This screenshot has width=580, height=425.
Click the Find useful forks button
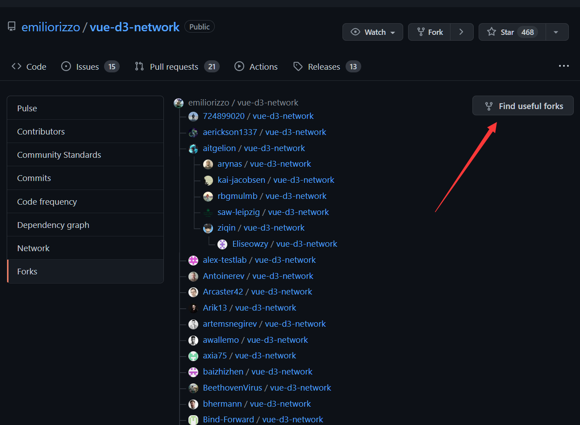click(523, 105)
